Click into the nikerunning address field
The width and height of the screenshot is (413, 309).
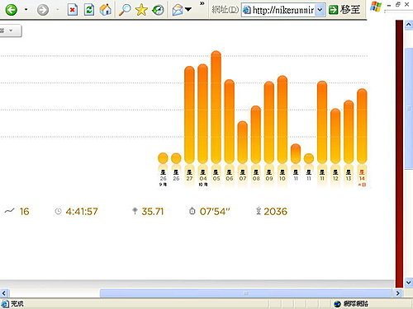(278, 10)
